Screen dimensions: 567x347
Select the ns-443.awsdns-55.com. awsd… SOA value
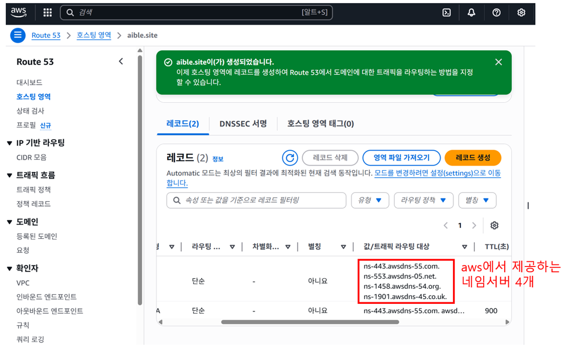[x=414, y=311]
